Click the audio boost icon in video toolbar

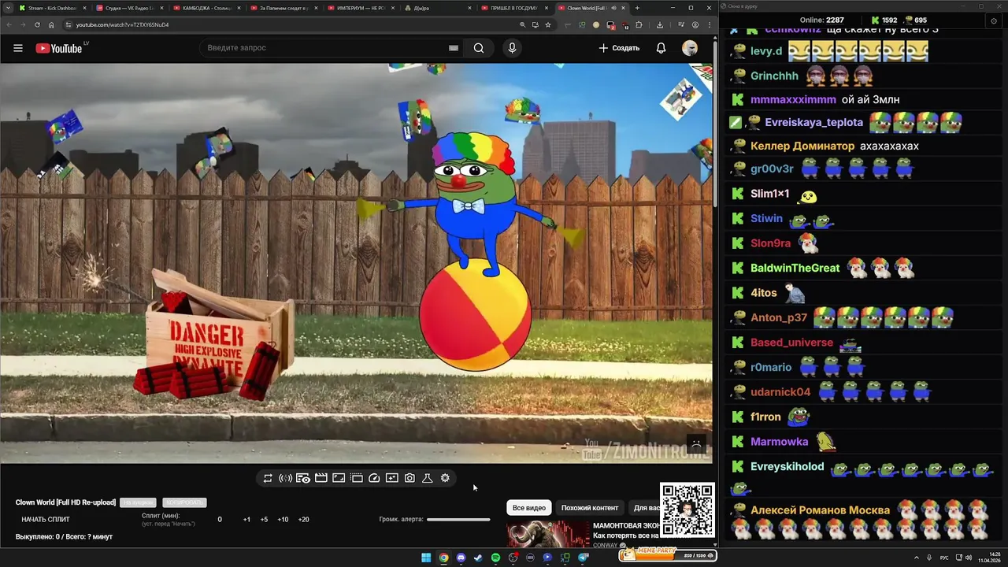tap(285, 478)
